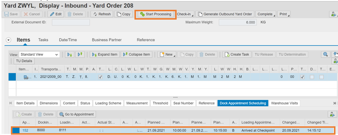Click the TU Determination button
338x135 pixels.
pyautogui.click(x=292, y=54)
